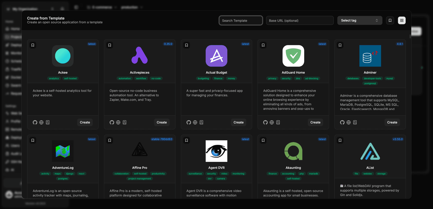Open the Select tag dropdown
The image size is (433, 209).
coord(360,20)
